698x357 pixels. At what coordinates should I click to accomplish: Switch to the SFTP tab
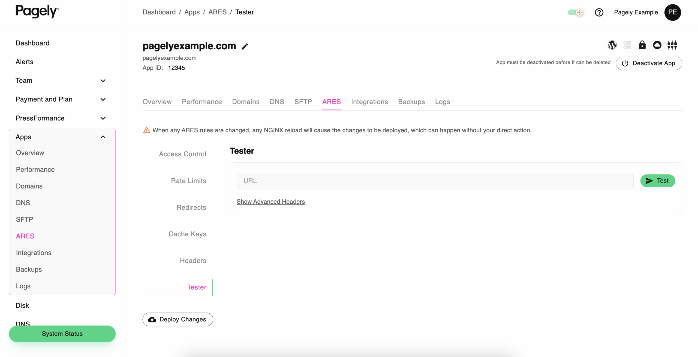click(303, 102)
